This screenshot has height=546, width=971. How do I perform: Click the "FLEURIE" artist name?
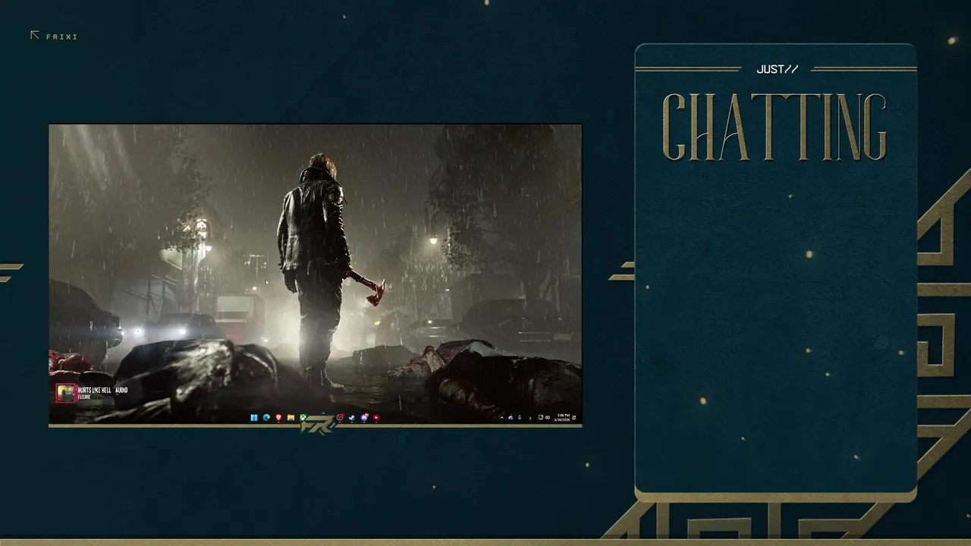tap(84, 397)
